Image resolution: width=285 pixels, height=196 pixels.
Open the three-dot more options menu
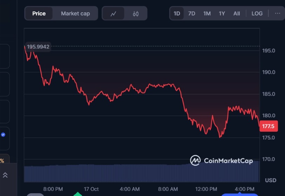click(277, 13)
